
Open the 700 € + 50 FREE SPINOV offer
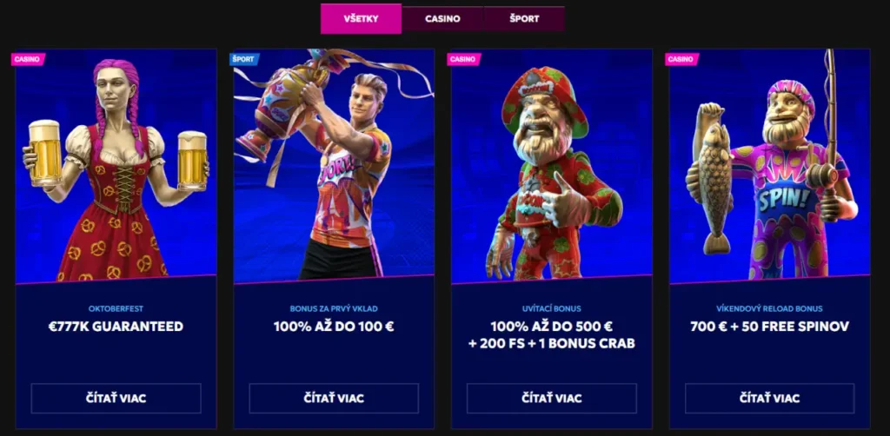click(x=770, y=327)
